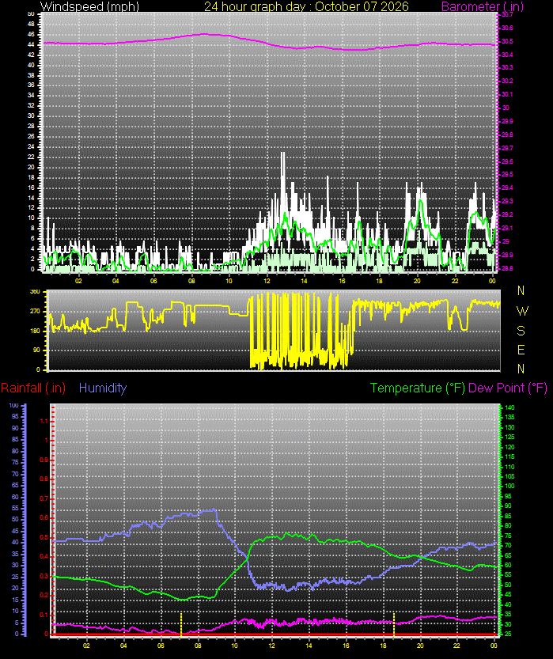
Task: Click the sunrise yellow dashed marker
Action: click(x=181, y=623)
